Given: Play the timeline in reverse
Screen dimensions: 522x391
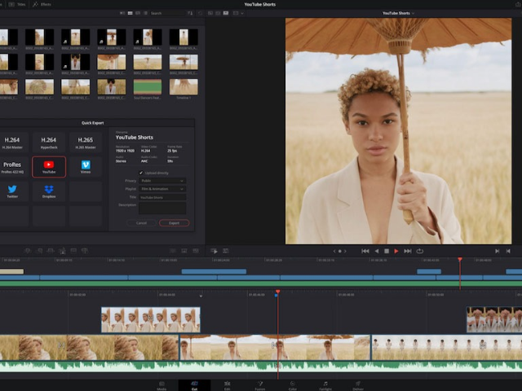Looking at the screenshot, I should (x=377, y=251).
